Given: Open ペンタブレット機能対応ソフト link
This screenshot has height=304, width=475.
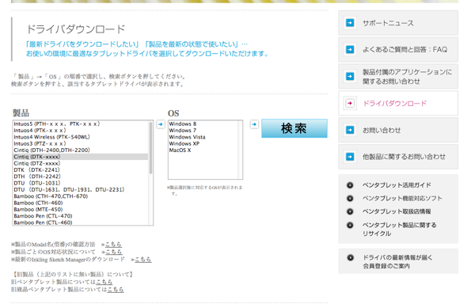Looking at the screenshot, I should point(402,199).
